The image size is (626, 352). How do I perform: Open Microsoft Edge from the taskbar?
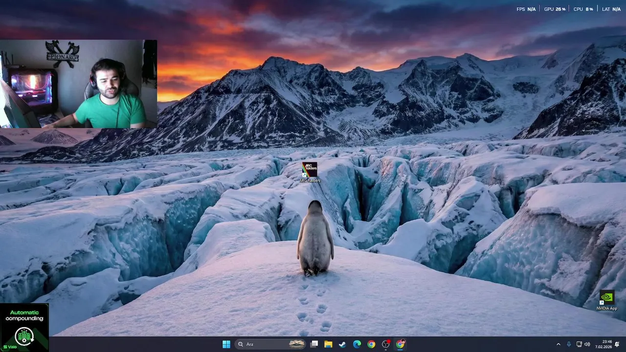pyautogui.click(x=357, y=344)
